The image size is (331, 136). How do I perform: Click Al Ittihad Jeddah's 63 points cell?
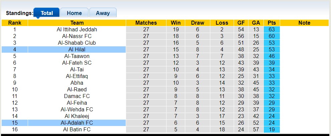[x=271, y=29]
